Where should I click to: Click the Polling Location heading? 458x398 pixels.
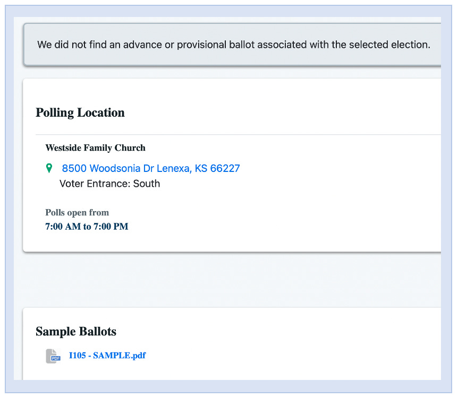coord(80,113)
